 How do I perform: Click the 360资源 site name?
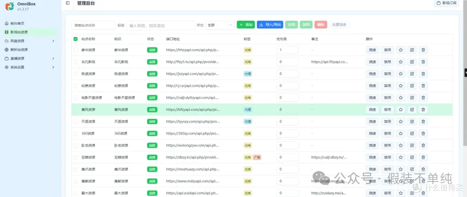click(88, 133)
